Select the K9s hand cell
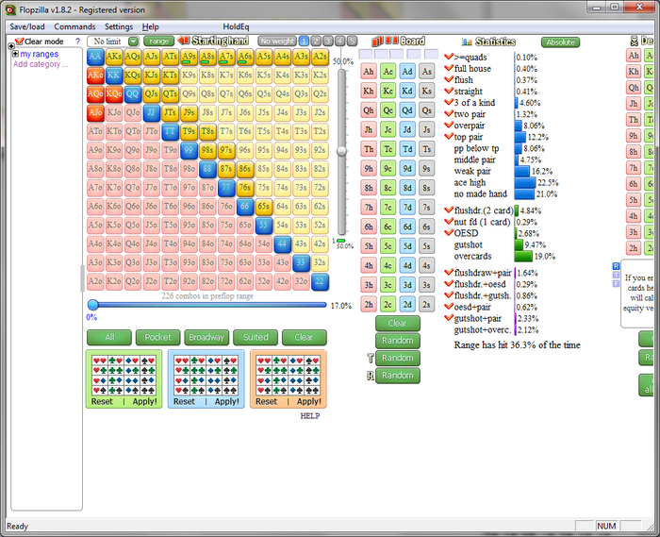The height and width of the screenshot is (537, 660). pyautogui.click(x=189, y=76)
